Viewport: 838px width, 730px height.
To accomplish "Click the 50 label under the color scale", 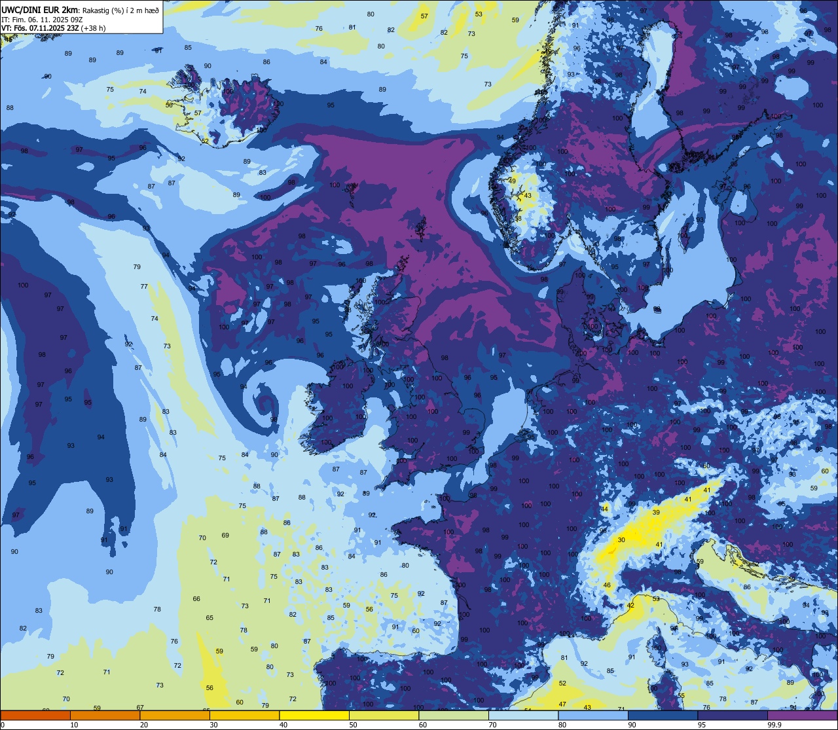I will click(354, 725).
